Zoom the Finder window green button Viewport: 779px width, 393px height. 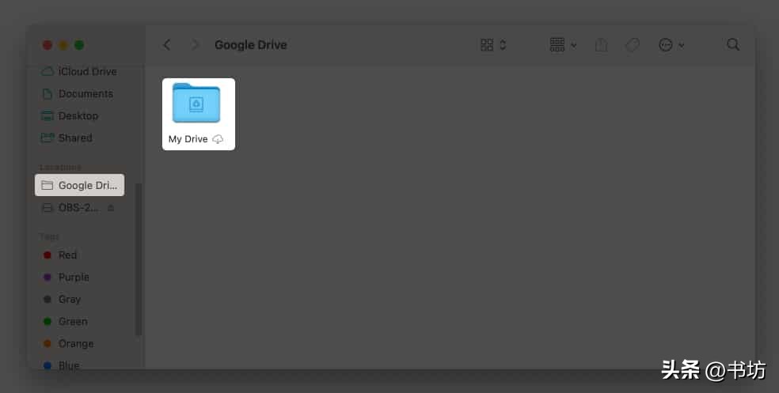(x=79, y=45)
